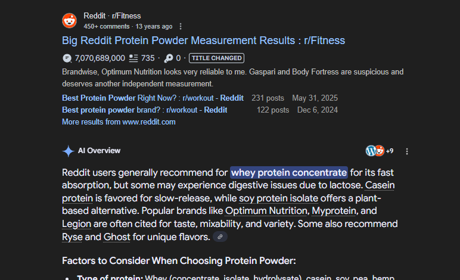Open the three-dot menu beside 13 years ago
460x280 pixels.
pyautogui.click(x=181, y=26)
